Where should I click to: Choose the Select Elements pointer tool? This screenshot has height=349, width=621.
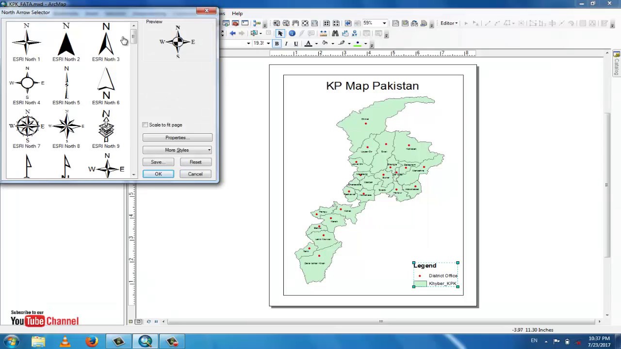[280, 33]
